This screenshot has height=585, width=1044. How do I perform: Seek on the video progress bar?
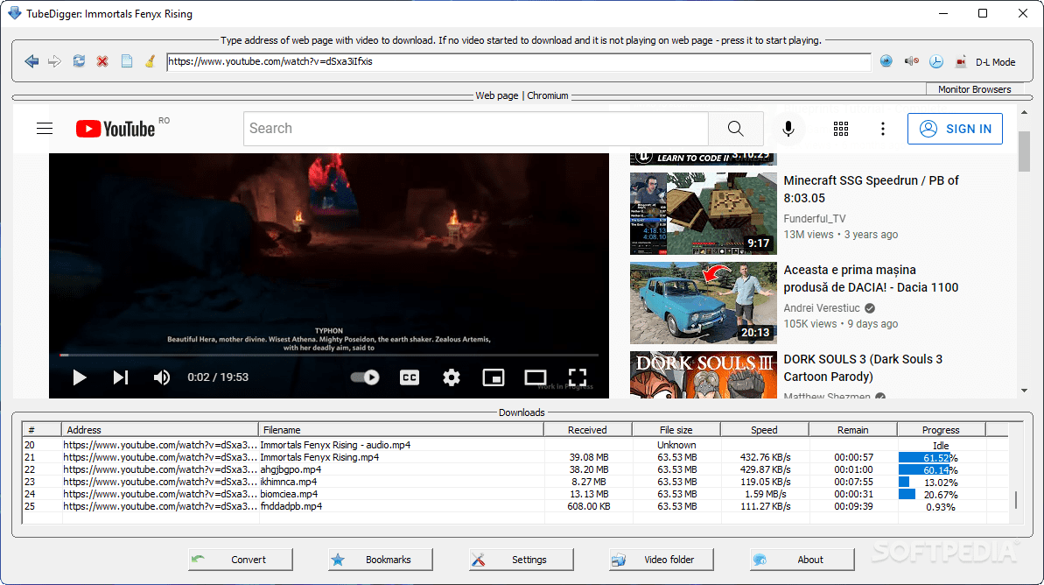329,356
